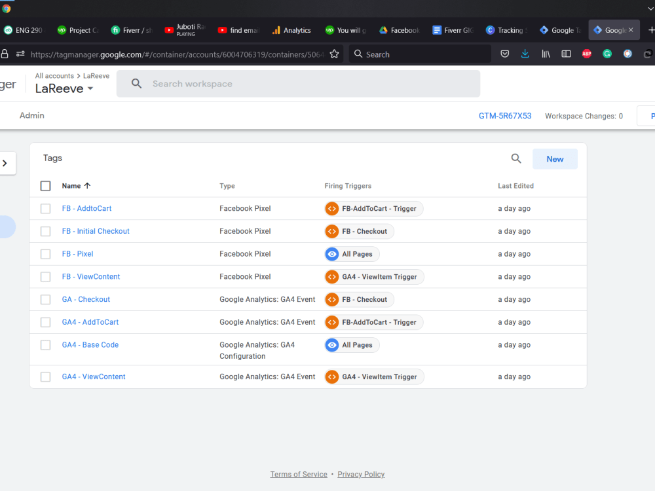
Task: Click the New button to create a tag
Action: click(555, 158)
